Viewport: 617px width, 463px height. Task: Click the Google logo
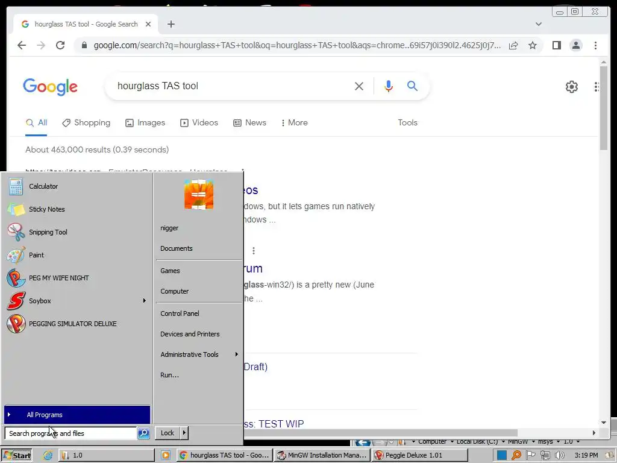tap(51, 87)
